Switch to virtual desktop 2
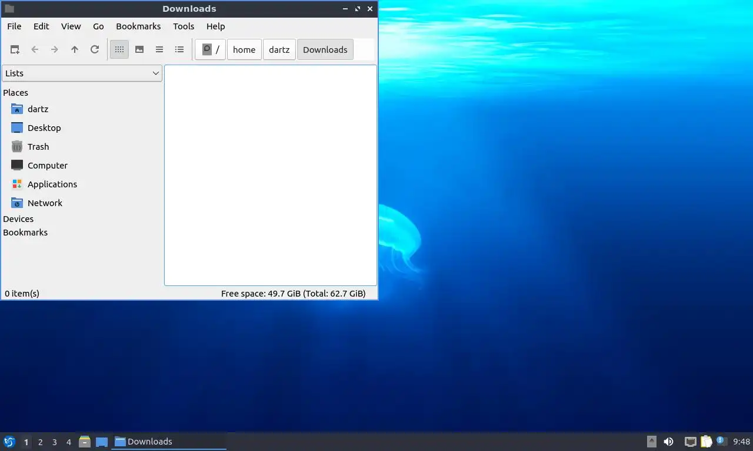Image resolution: width=753 pixels, height=451 pixels. tap(40, 442)
